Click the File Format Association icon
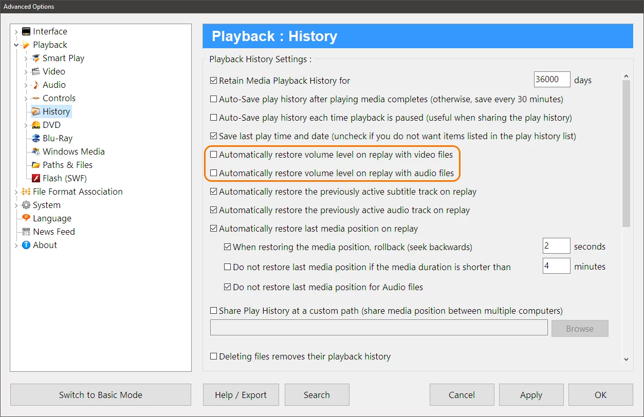 pyautogui.click(x=26, y=192)
